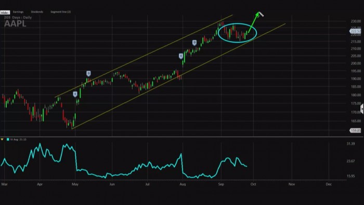This screenshot has height=205, width=364.
Task: Select the 159.85 price tag
Action: (355, 131)
